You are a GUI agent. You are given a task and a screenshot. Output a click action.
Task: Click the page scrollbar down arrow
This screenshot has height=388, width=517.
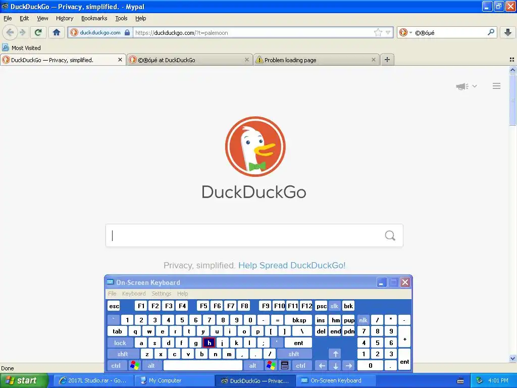click(512, 358)
